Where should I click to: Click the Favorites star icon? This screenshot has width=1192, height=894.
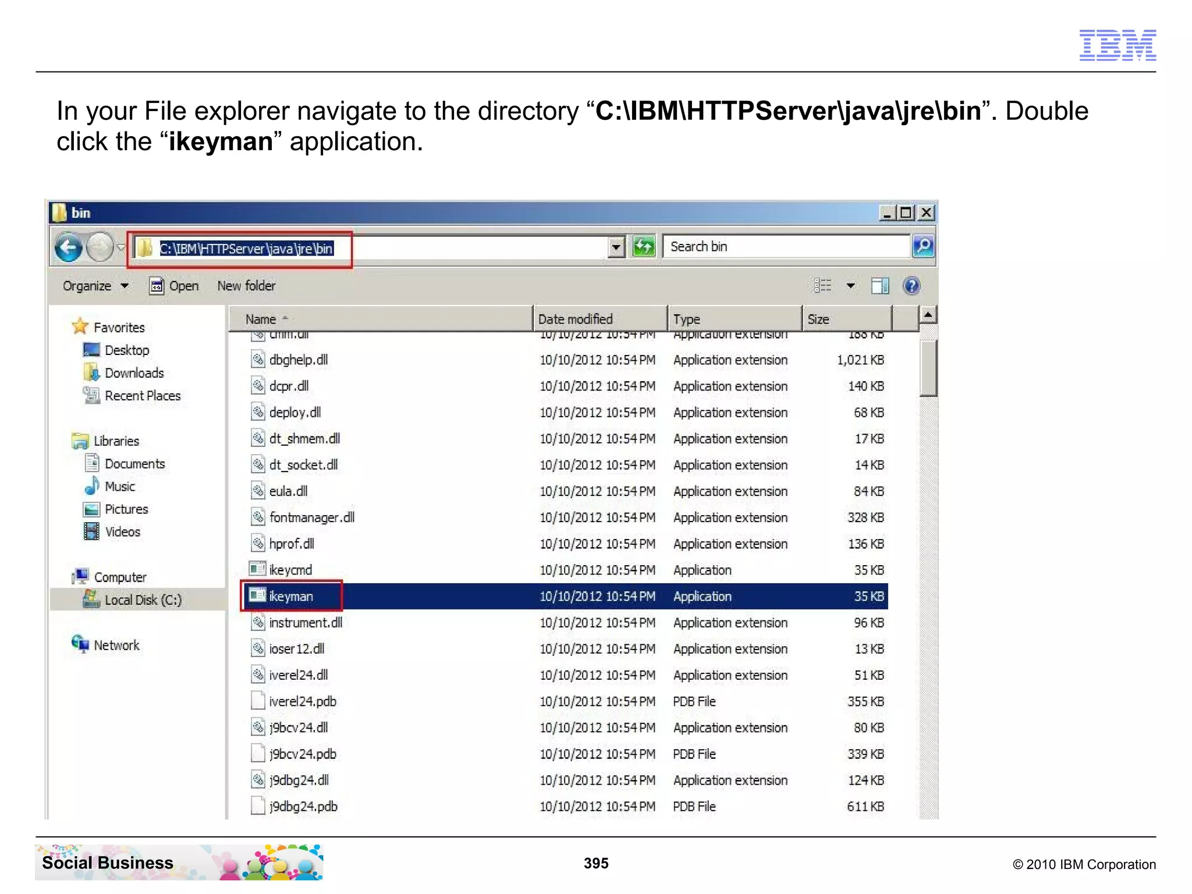(x=80, y=327)
